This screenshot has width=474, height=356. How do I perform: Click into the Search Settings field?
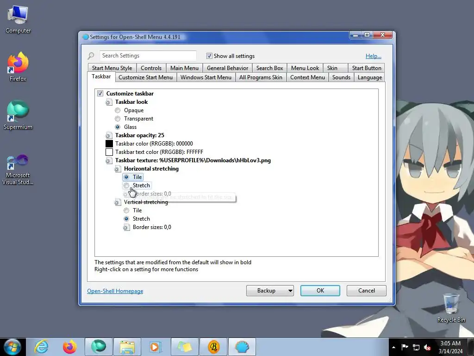[x=148, y=56]
